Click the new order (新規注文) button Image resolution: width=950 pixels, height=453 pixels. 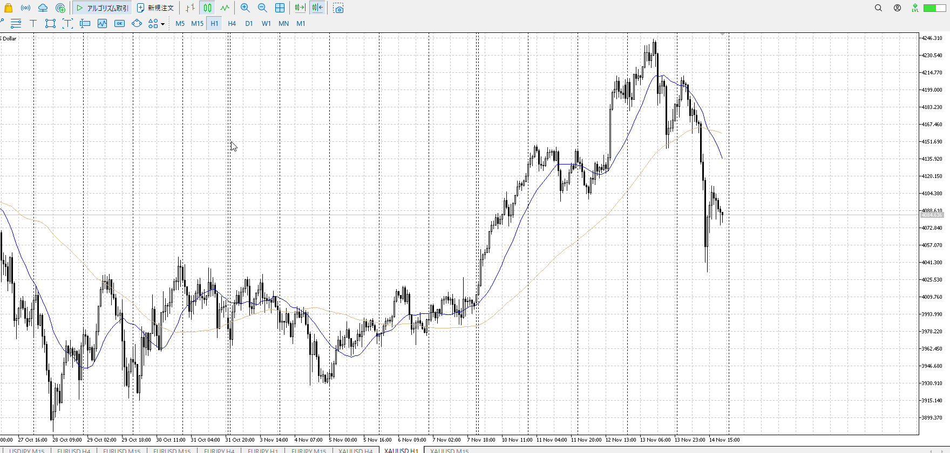[x=155, y=8]
